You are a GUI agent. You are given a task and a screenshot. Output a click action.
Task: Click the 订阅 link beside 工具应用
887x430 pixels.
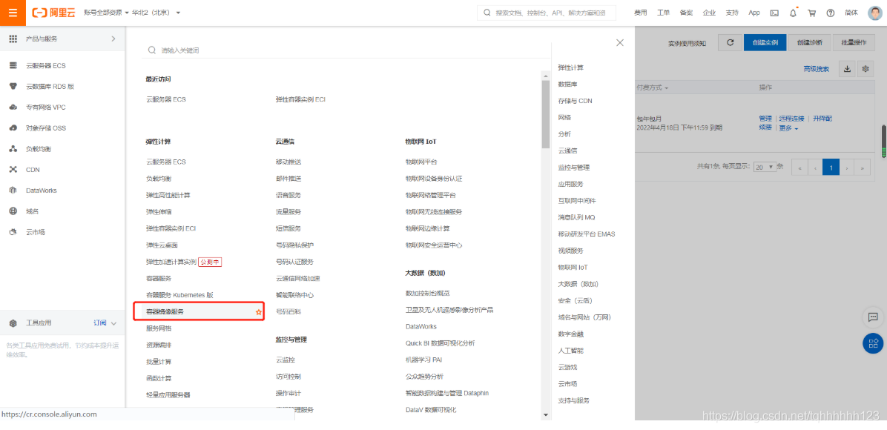click(x=99, y=323)
